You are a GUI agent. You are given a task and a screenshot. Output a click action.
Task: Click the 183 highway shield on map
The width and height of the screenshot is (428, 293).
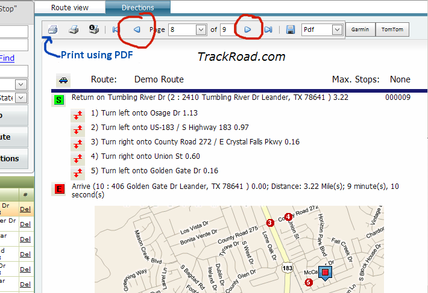pos(288,268)
